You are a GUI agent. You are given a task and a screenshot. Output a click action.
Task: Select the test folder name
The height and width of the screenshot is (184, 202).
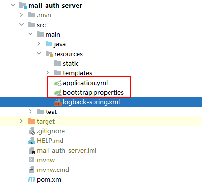(x=51, y=112)
